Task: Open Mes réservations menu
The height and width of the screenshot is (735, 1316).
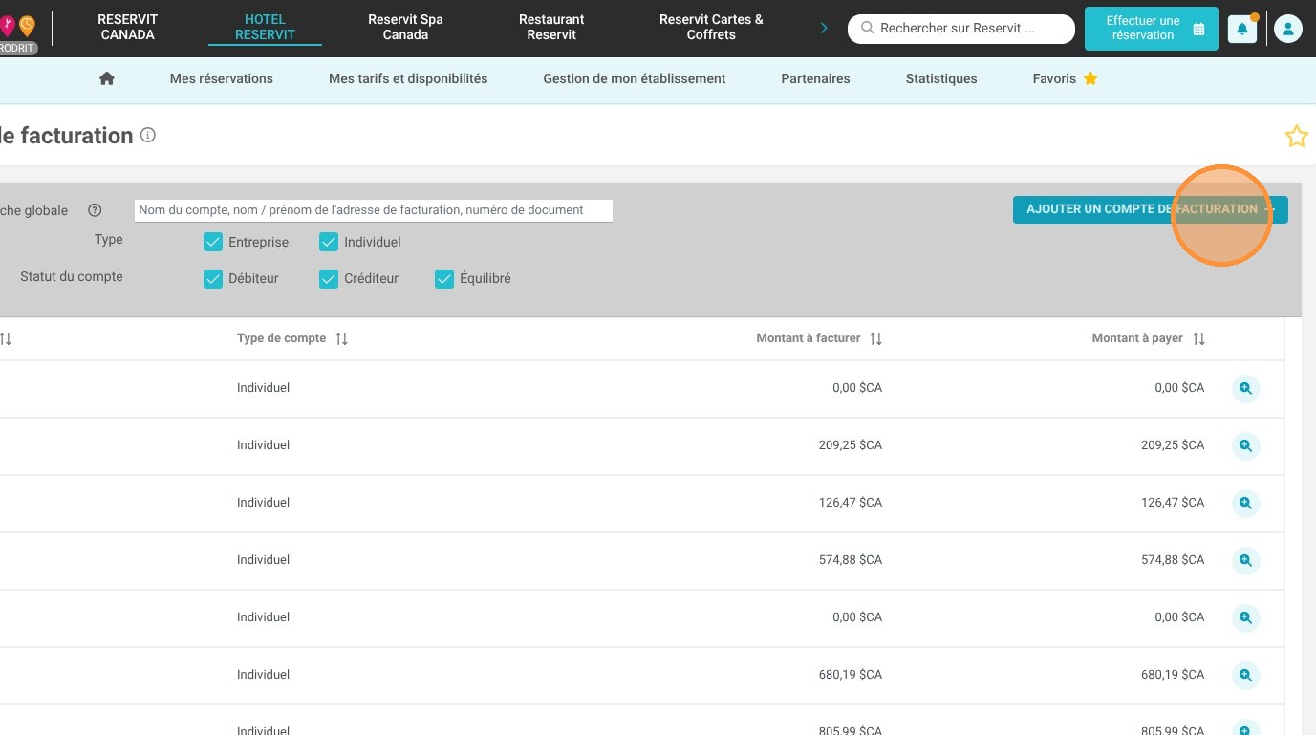Action: (222, 78)
